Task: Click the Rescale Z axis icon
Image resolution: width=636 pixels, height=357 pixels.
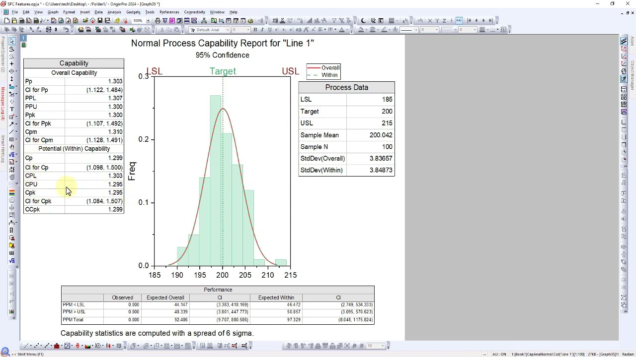Action: tap(444, 20)
